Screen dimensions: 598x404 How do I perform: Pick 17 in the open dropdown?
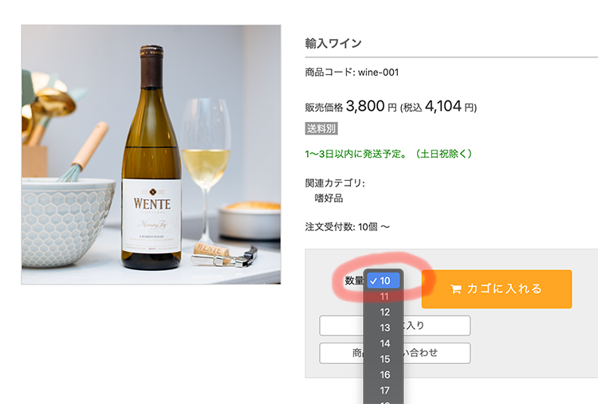pos(384,390)
